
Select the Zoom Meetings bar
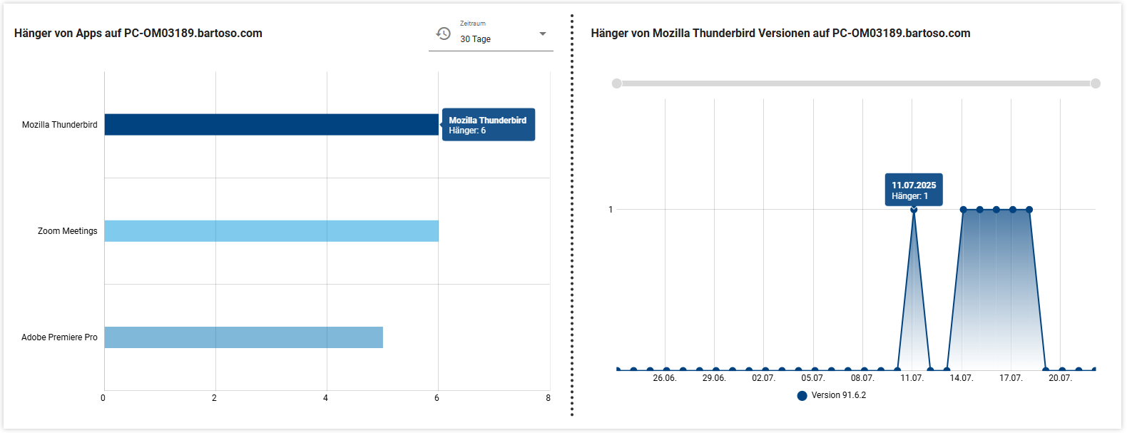(x=271, y=231)
